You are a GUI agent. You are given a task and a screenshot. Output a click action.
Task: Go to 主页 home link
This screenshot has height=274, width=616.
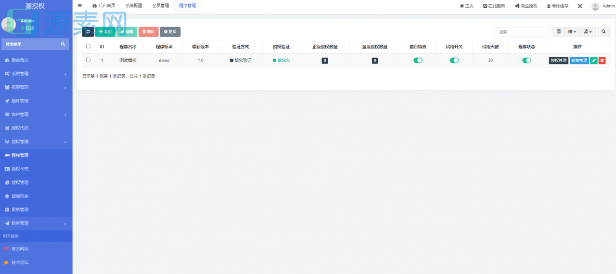coord(467,6)
